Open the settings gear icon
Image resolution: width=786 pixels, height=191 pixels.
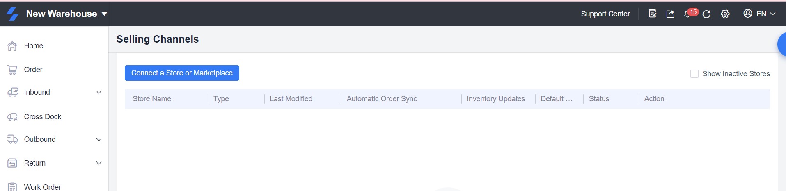[725, 14]
